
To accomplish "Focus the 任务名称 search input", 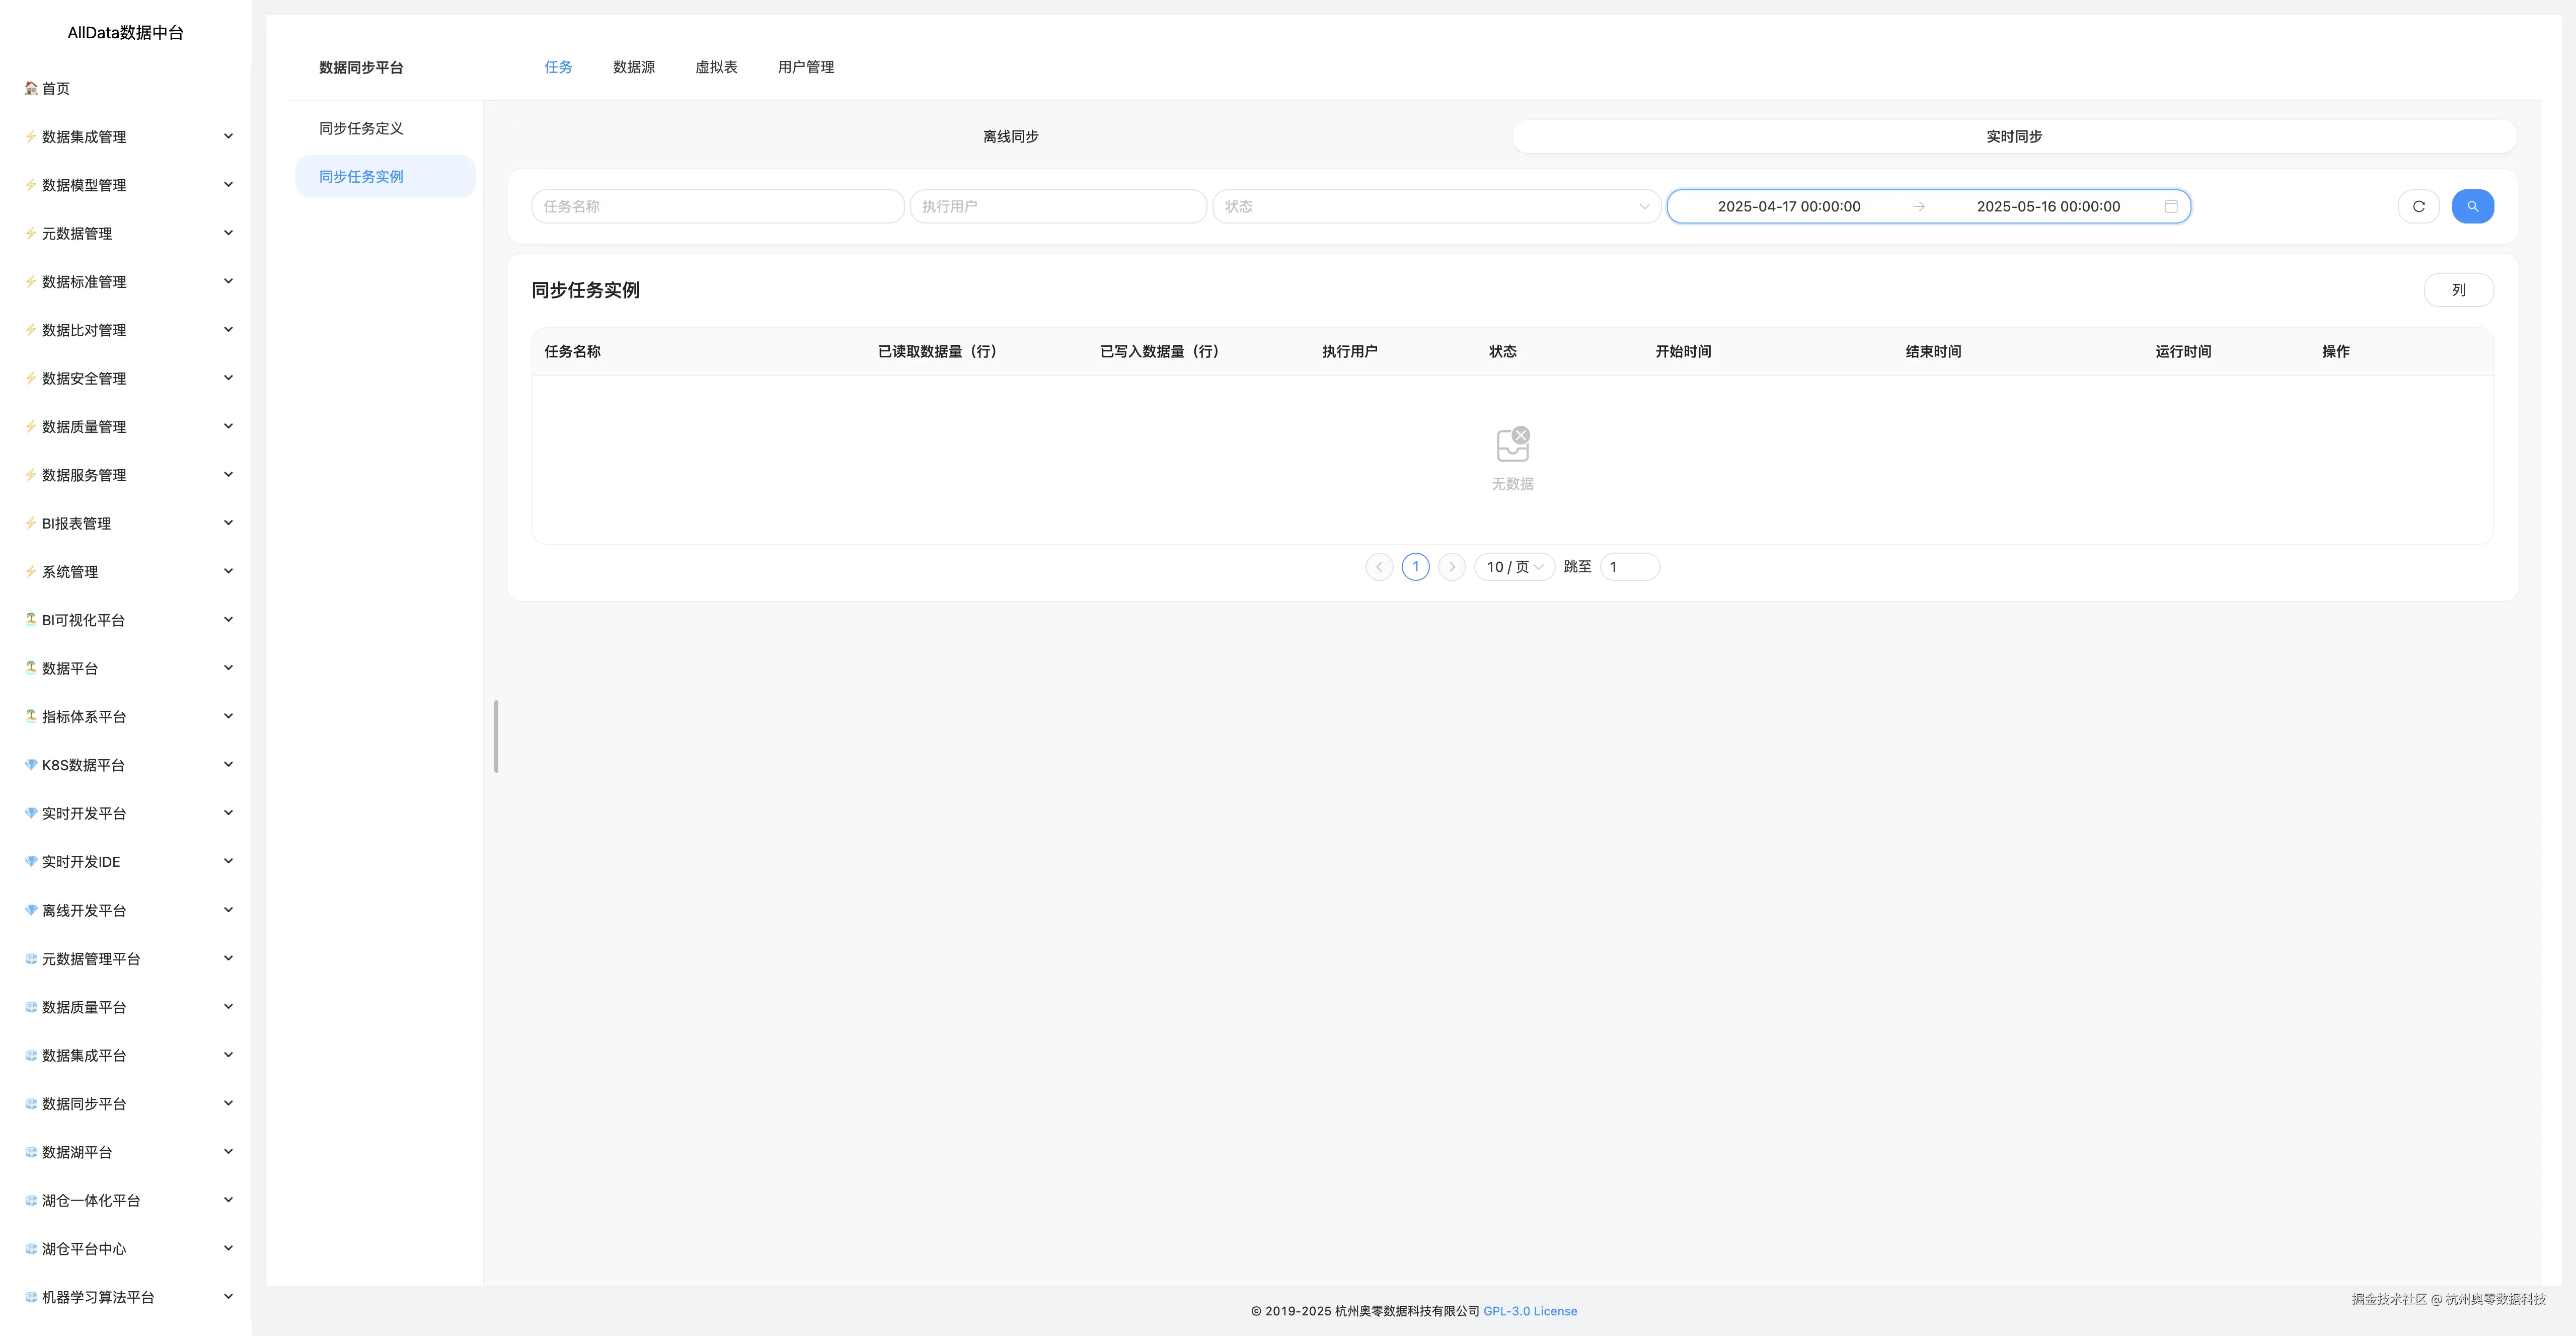I will (x=717, y=206).
